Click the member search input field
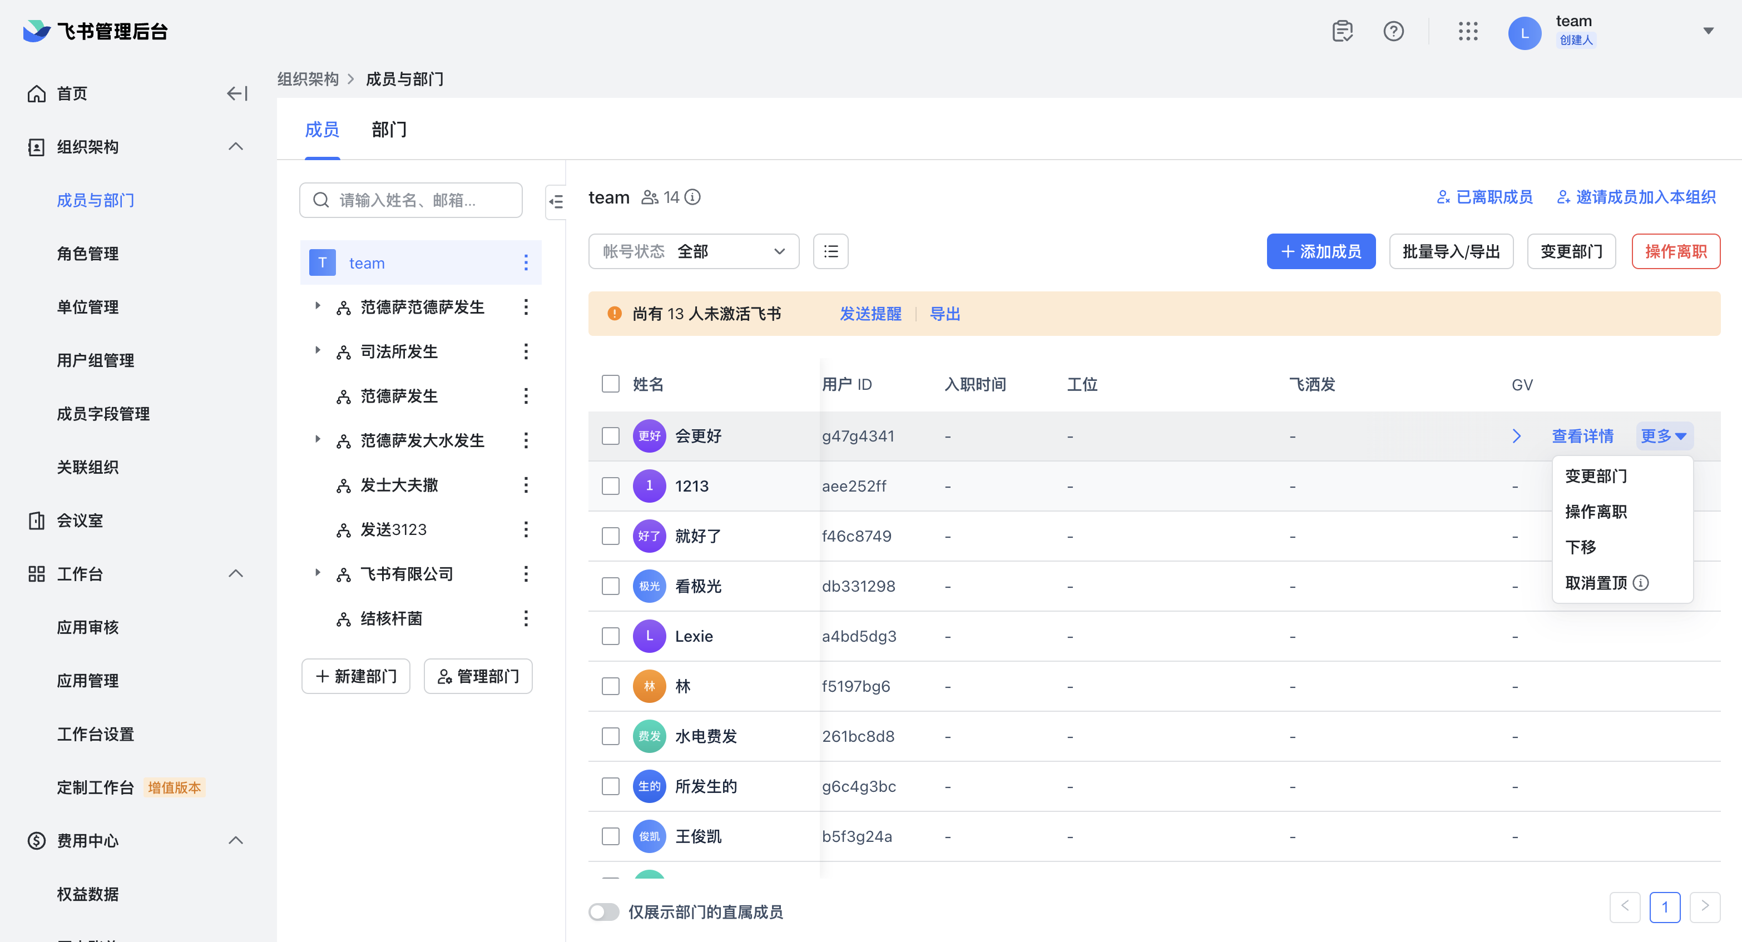 click(x=411, y=200)
